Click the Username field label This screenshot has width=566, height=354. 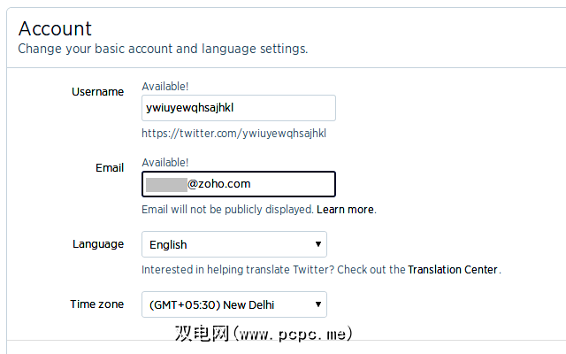tap(97, 92)
